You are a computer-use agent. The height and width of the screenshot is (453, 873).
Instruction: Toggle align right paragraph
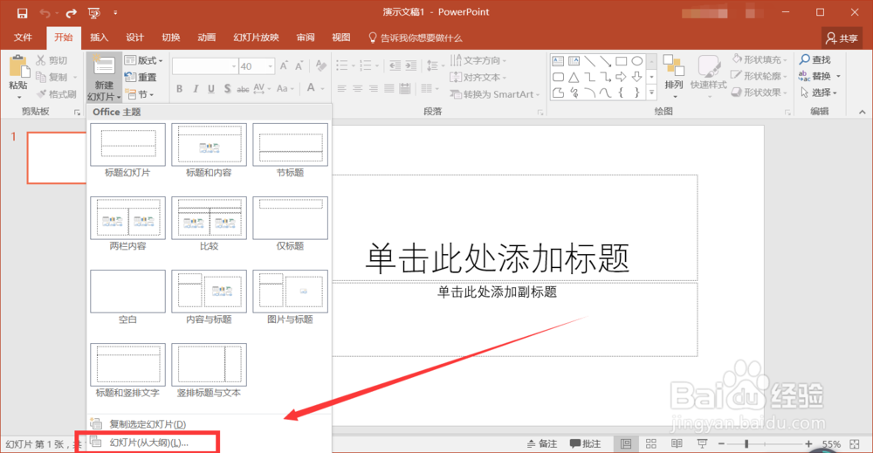pos(373,88)
